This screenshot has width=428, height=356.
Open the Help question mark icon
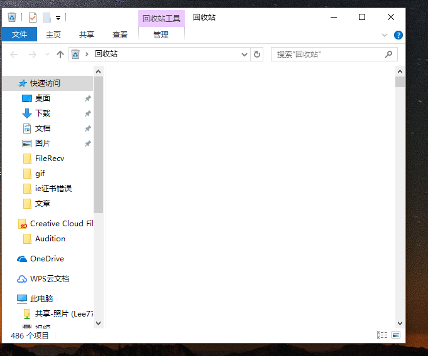[x=398, y=35]
